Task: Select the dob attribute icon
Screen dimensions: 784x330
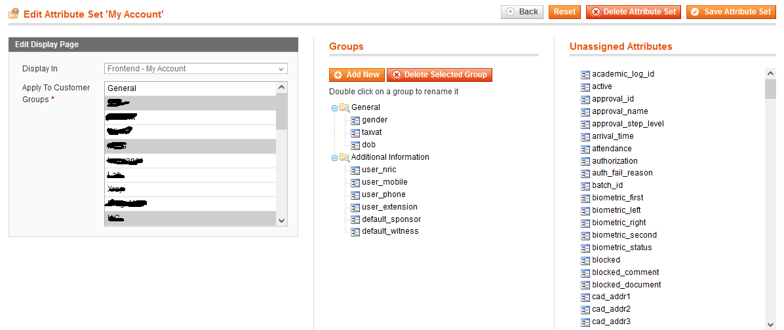Action: point(355,145)
